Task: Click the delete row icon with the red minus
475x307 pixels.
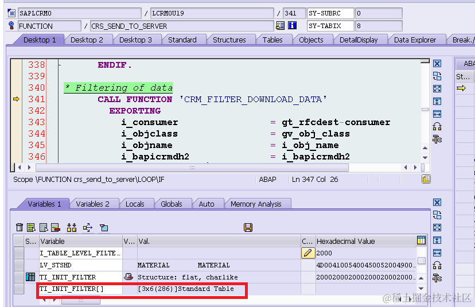Action: pyautogui.click(x=56, y=227)
